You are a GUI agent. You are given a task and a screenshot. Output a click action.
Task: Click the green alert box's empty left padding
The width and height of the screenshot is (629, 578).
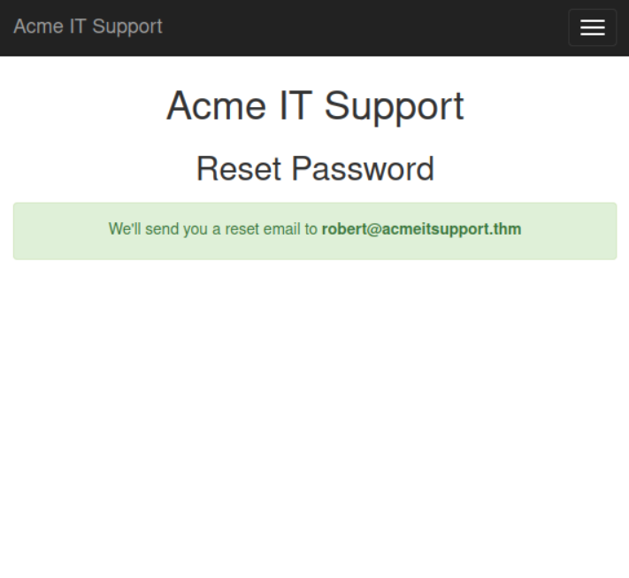[x=53, y=230]
